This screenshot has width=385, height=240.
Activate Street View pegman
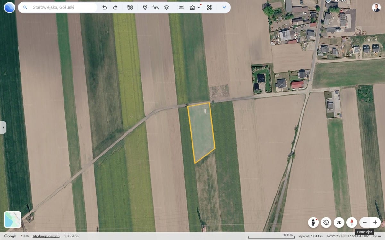(x=313, y=222)
